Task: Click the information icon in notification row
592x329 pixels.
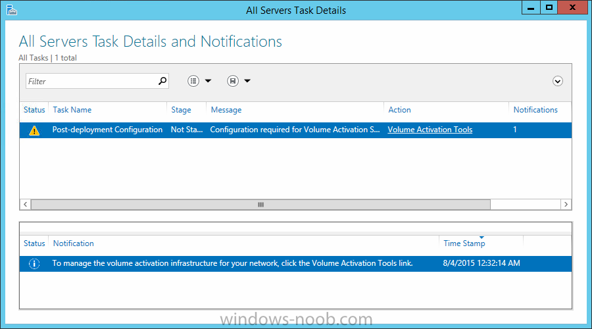Action: pos(34,264)
